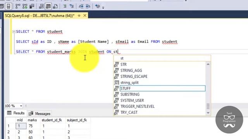
Task: Select the marks cell with value 50
Action: point(33,132)
